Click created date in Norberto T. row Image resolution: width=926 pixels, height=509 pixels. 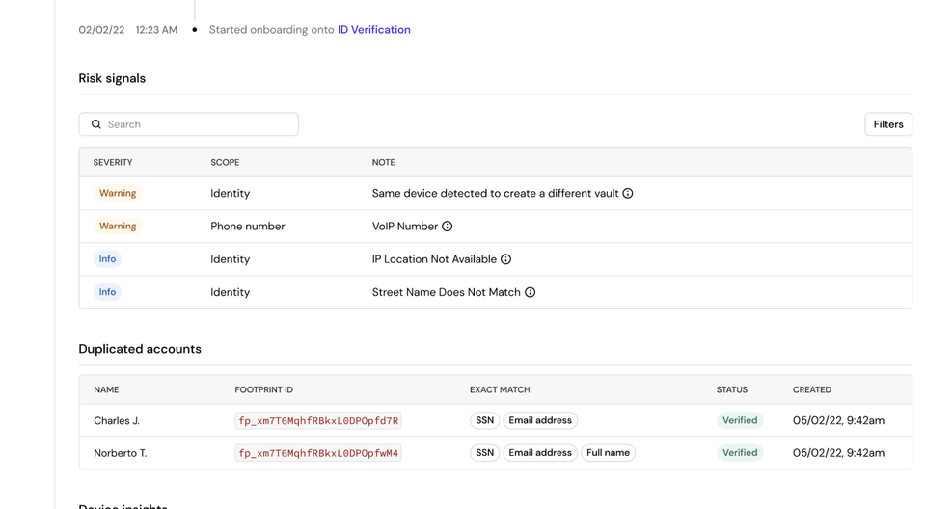[x=838, y=453]
